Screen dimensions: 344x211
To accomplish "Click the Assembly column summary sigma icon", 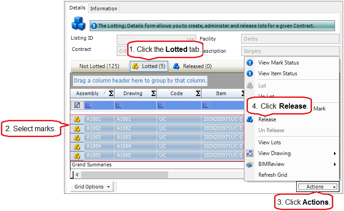I will (x=110, y=93).
